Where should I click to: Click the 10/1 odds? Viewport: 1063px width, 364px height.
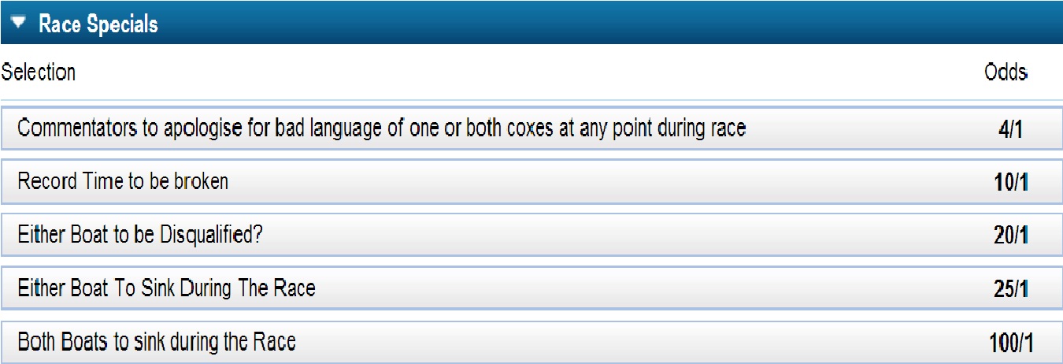pyautogui.click(x=1011, y=183)
